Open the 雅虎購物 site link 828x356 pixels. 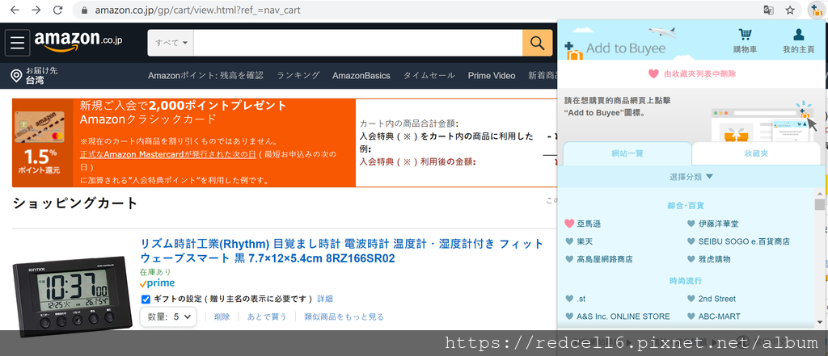tap(715, 259)
